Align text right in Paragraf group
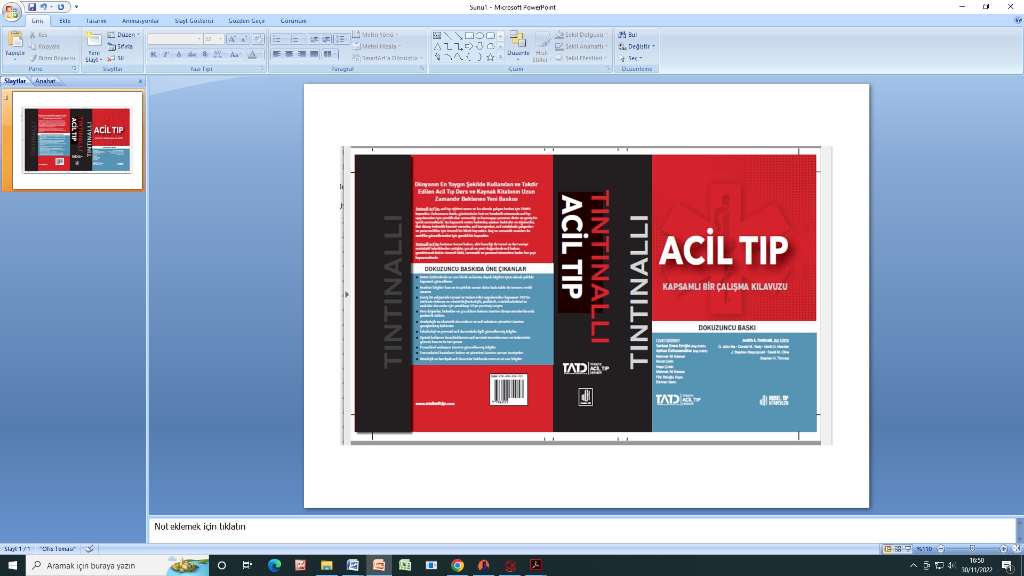The width and height of the screenshot is (1024, 576). tap(301, 54)
